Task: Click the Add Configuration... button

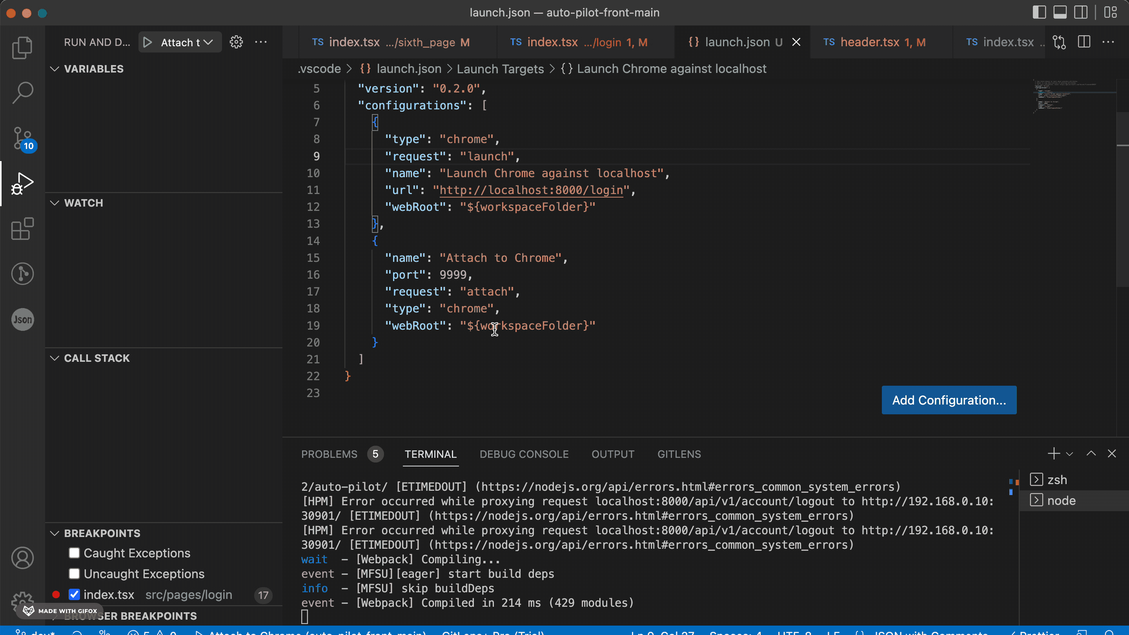Action: click(x=949, y=400)
